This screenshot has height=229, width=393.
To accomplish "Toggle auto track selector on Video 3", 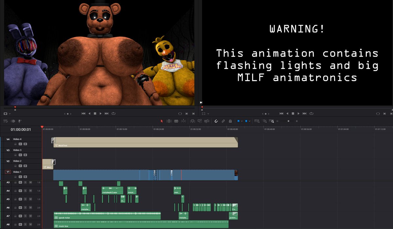I will click(20, 155).
